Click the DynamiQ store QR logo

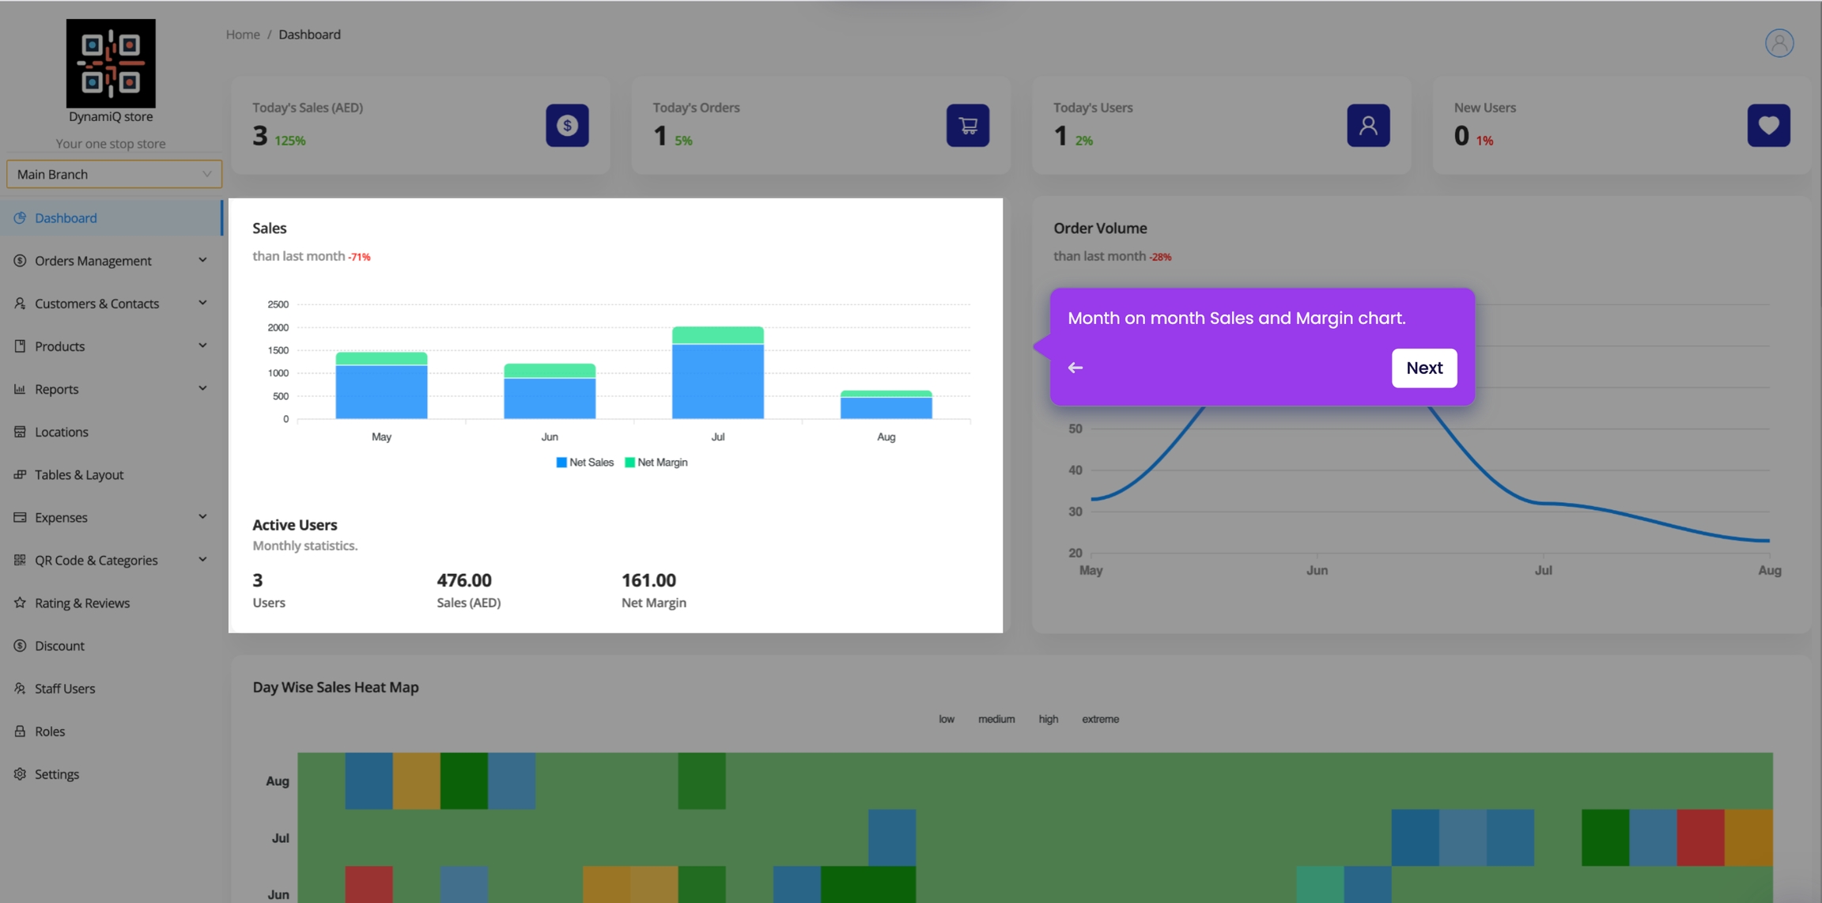click(x=111, y=63)
